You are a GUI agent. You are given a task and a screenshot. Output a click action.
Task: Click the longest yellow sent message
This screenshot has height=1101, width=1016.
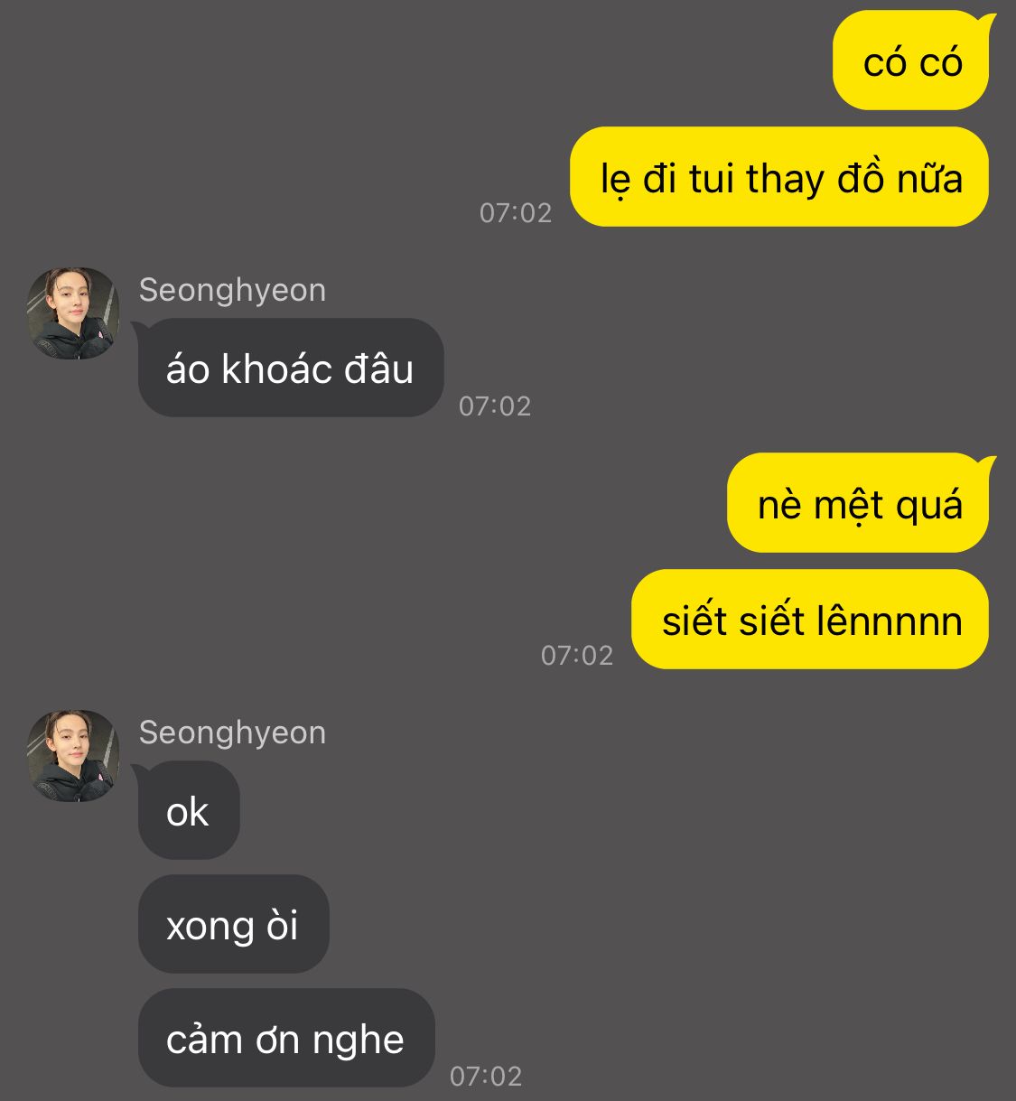[x=779, y=178]
